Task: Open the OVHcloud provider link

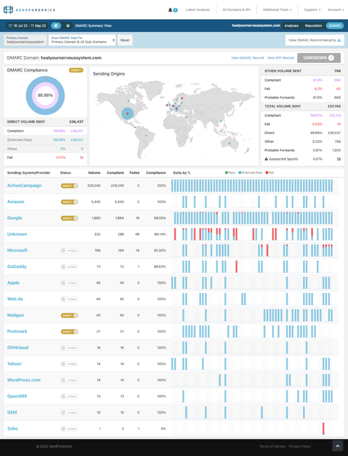Action: tap(18, 347)
